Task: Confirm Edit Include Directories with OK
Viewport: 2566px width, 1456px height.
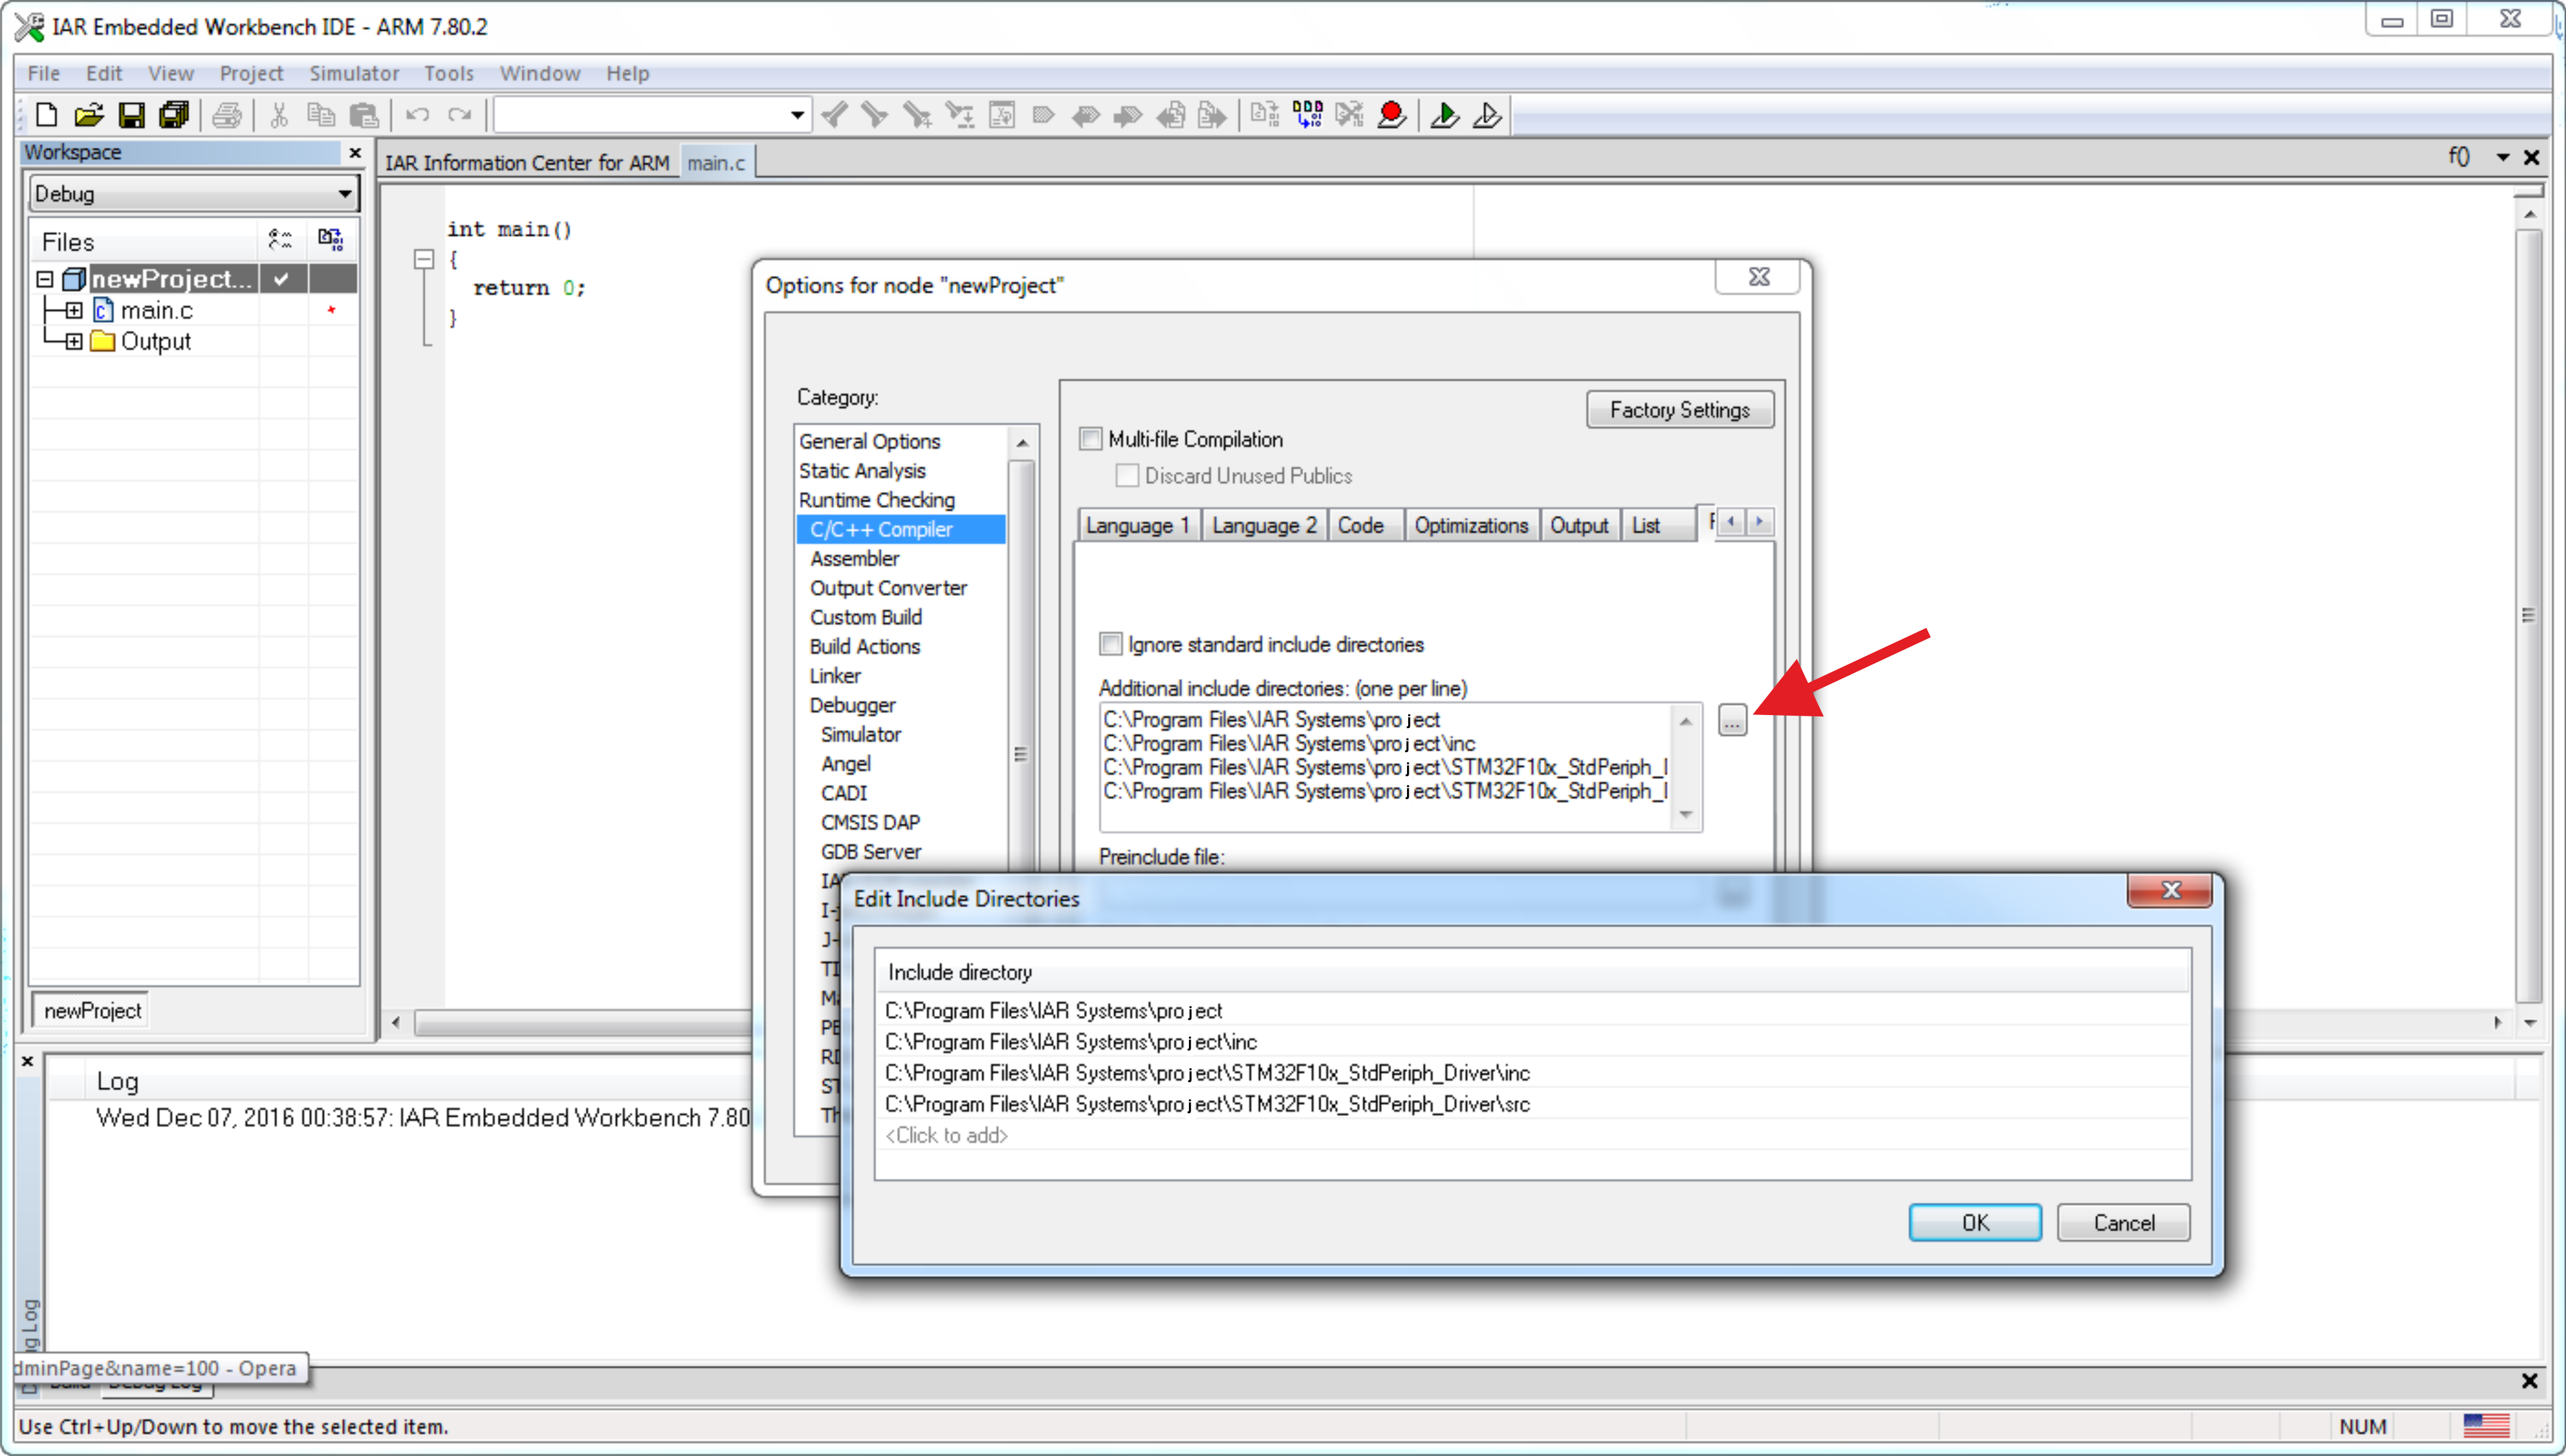Action: pyautogui.click(x=1975, y=1222)
